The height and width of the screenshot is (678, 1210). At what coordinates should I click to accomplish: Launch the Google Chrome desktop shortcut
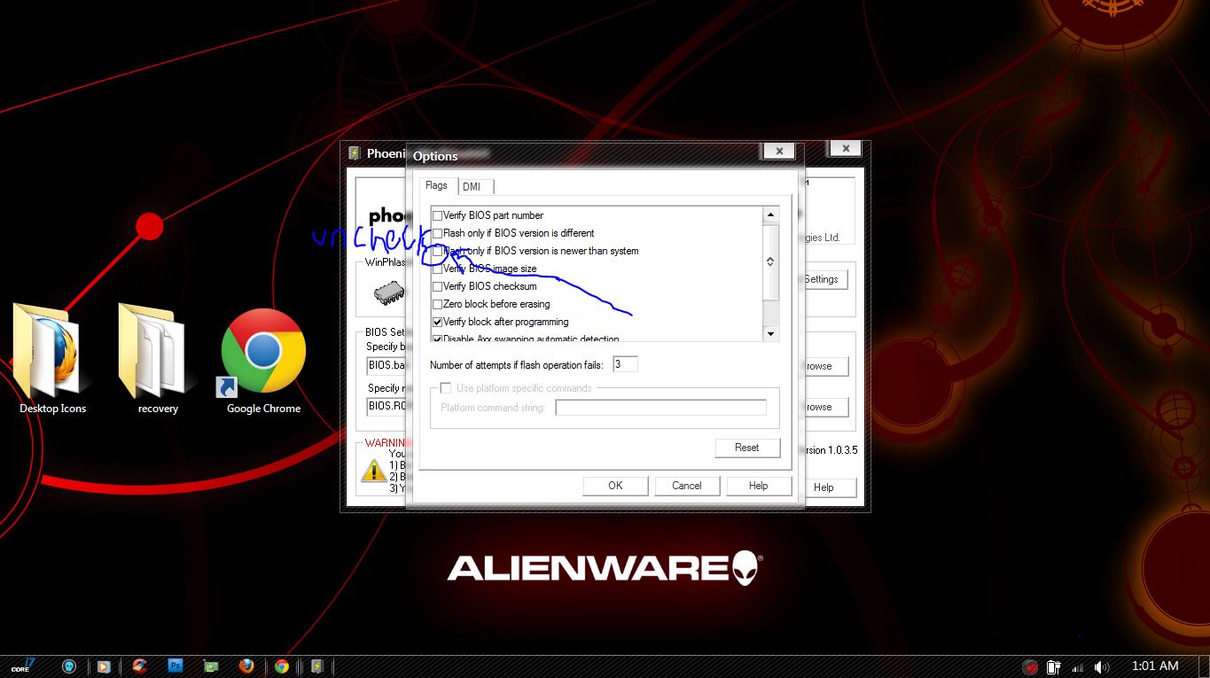[263, 362]
